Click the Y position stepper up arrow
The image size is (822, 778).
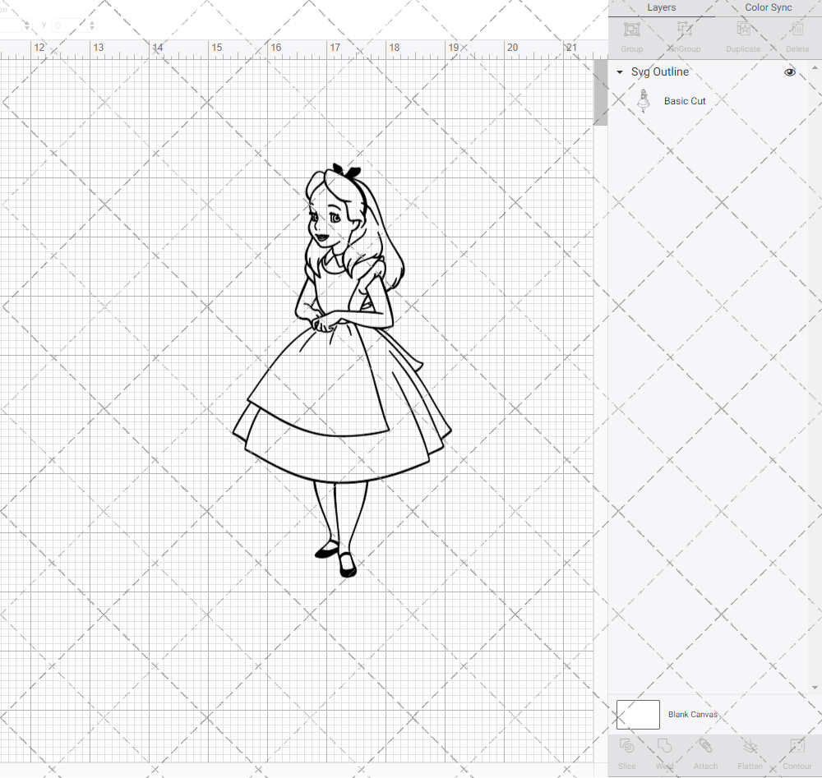tap(92, 21)
